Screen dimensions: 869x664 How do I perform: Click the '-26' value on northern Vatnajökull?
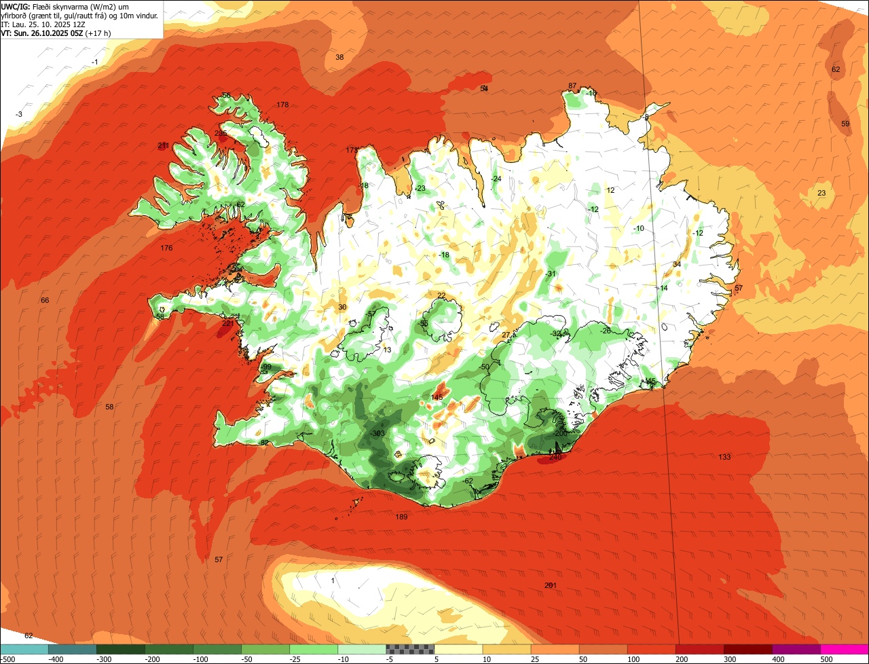click(x=606, y=331)
